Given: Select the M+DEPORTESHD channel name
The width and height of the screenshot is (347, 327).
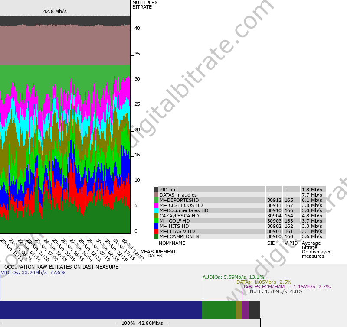Looking at the screenshot, I should [179, 200].
